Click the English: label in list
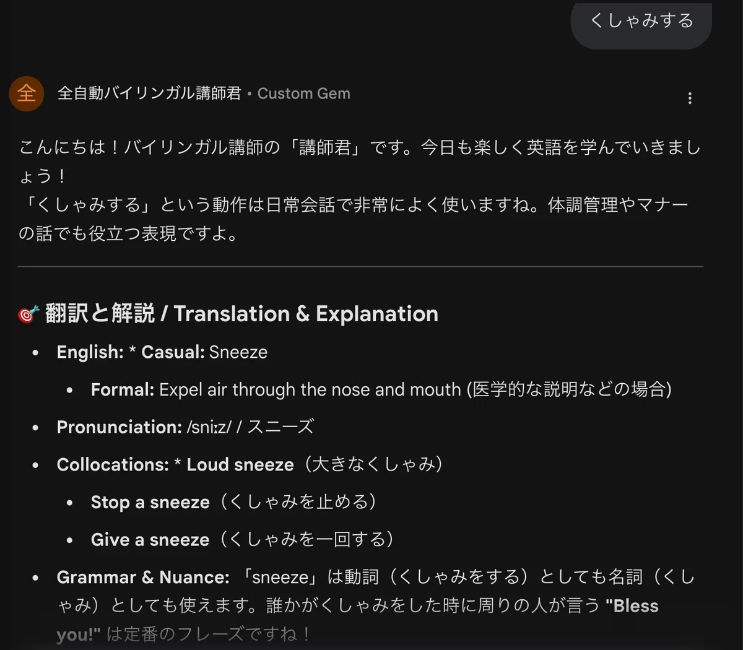743x650 pixels. 90,352
